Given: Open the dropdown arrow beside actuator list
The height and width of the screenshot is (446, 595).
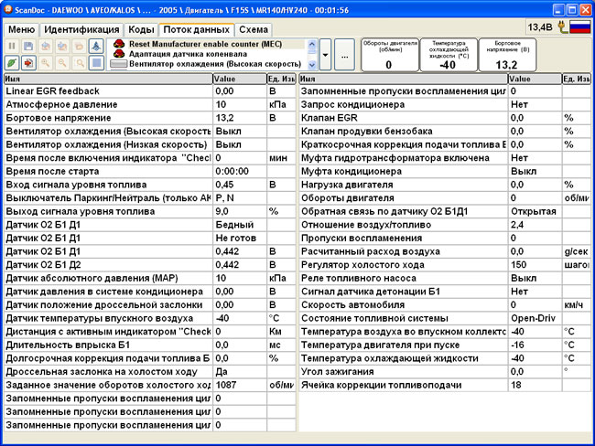Looking at the screenshot, I should click(325, 57).
